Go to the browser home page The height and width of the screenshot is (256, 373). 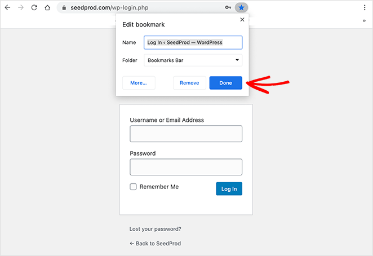tap(47, 8)
